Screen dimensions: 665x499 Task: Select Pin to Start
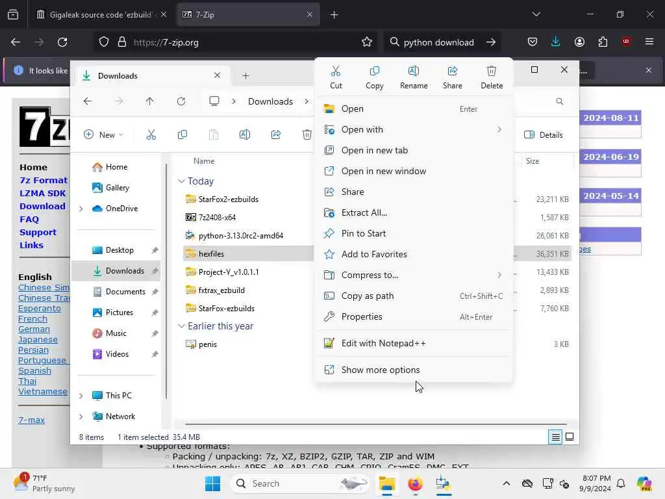414,233
